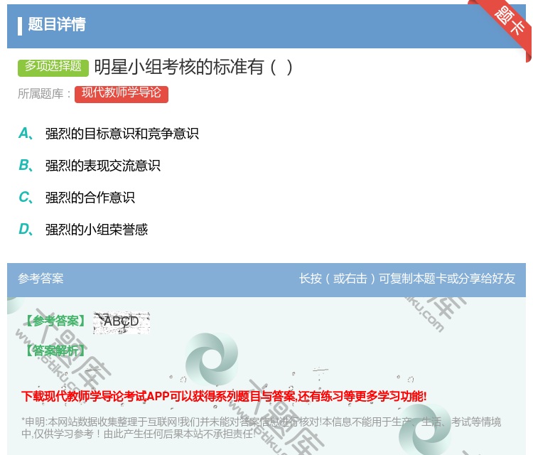Click the 【答案解析】 green label
The height and width of the screenshot is (455, 533).
click(55, 350)
